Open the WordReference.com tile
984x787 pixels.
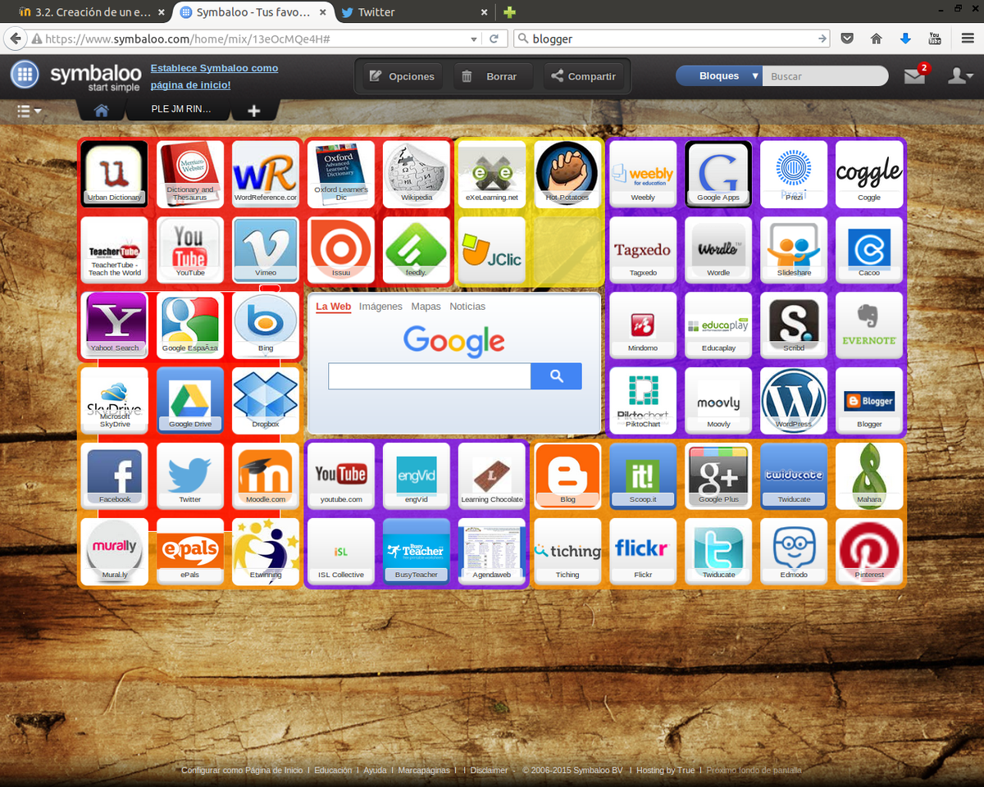(x=266, y=174)
